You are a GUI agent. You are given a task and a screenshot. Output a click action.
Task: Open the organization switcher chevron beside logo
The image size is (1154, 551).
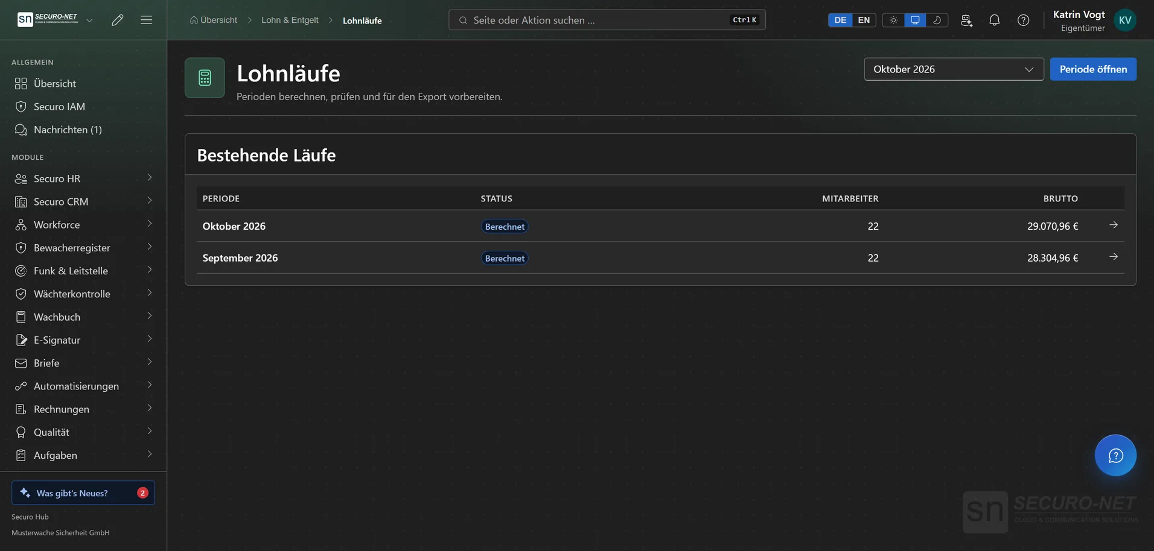pyautogui.click(x=89, y=20)
